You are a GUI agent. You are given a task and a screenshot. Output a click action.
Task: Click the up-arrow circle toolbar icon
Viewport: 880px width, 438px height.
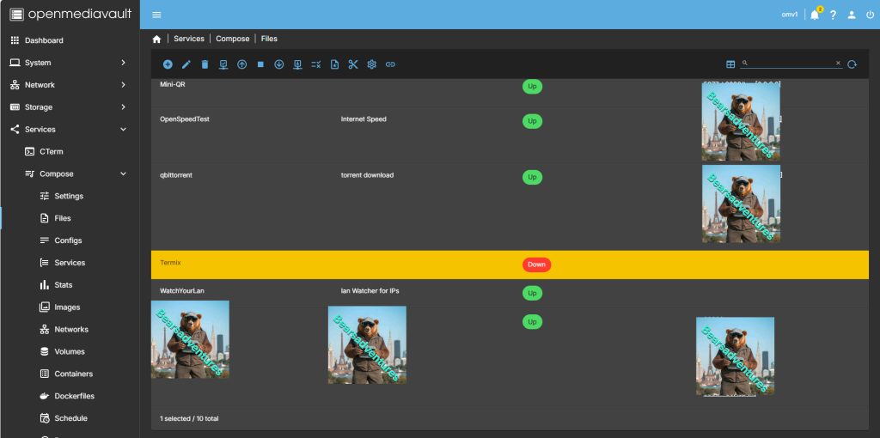[242, 64]
